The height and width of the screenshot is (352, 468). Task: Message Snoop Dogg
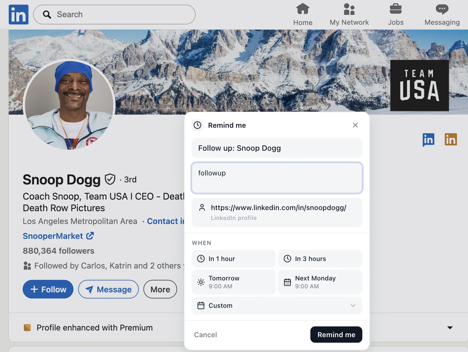pyautogui.click(x=108, y=289)
